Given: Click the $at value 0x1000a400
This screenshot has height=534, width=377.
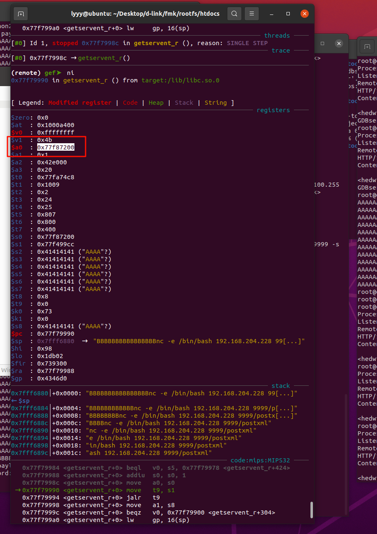Looking at the screenshot, I should [56, 125].
